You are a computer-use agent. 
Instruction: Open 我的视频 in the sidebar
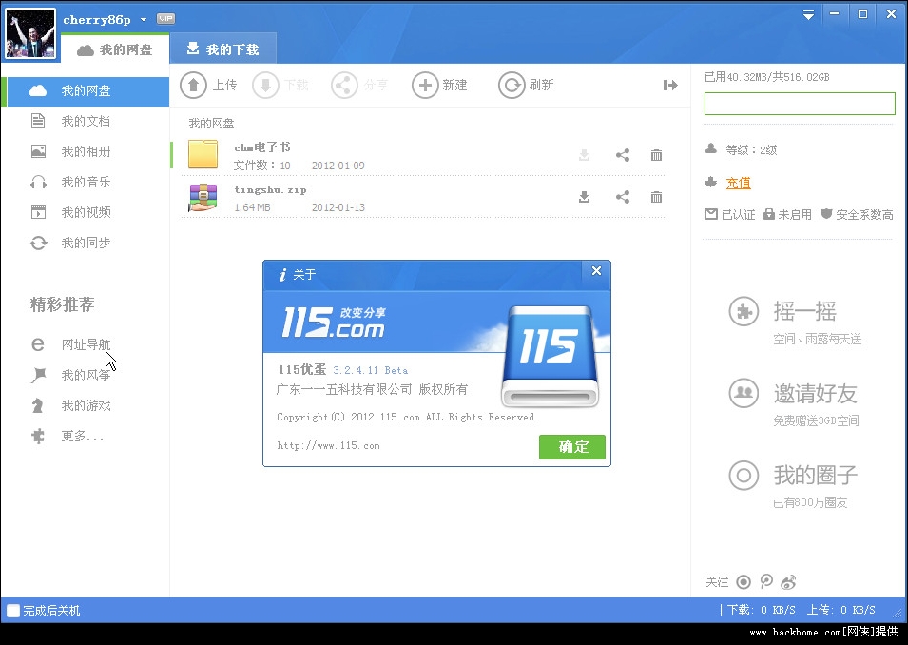pos(85,212)
